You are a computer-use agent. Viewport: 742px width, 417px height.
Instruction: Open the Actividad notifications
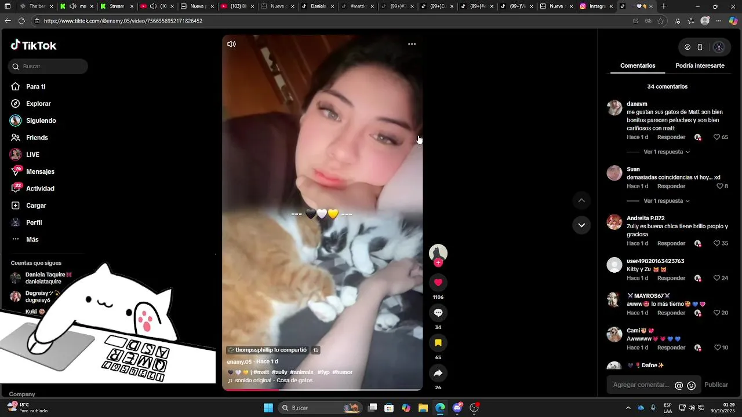click(40, 189)
